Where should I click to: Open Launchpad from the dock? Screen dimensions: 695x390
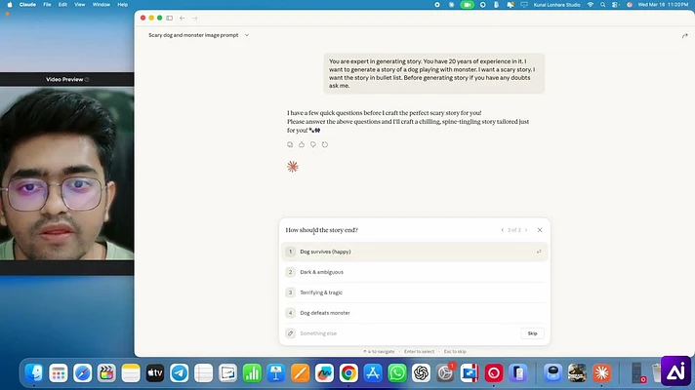point(59,373)
